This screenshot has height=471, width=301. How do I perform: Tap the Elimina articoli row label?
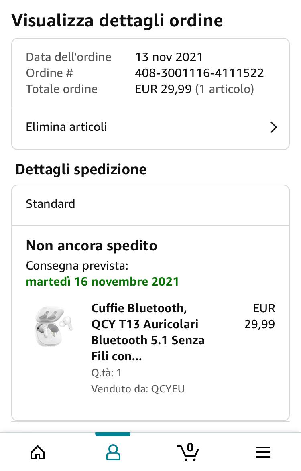[67, 127]
